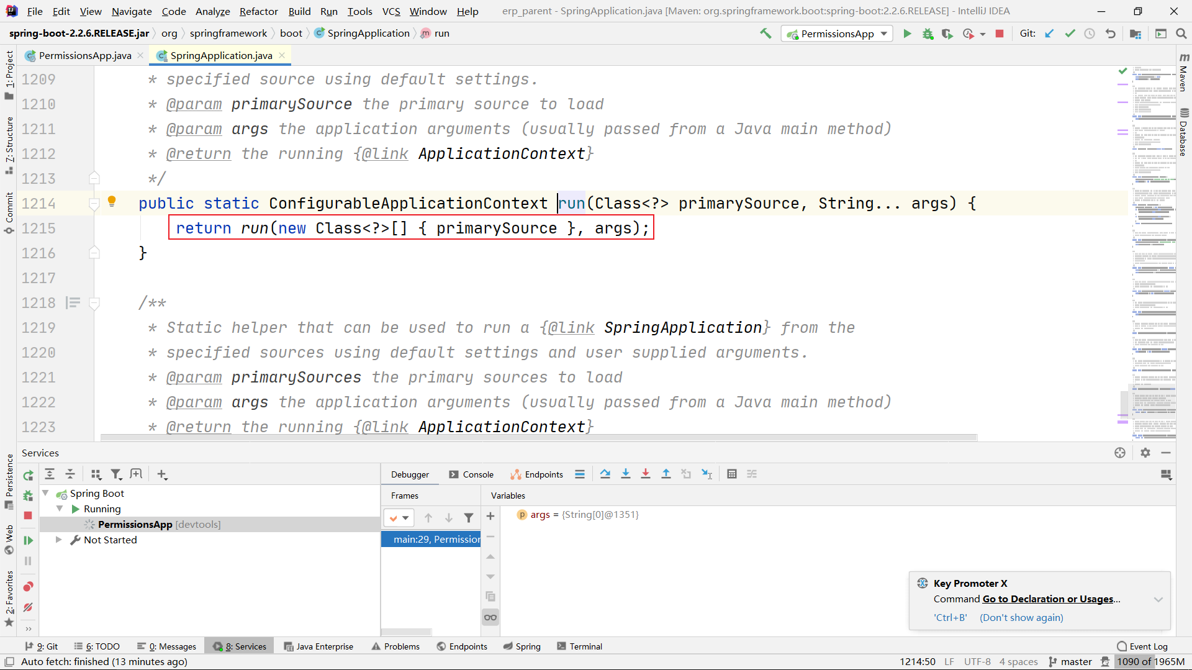Switch to the Console tab
The height and width of the screenshot is (670, 1192).
[x=471, y=474]
